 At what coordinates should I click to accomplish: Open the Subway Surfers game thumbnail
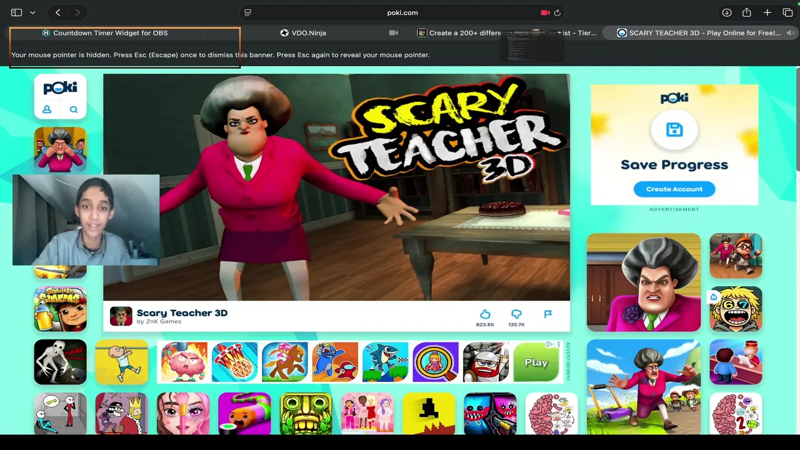[x=60, y=309]
